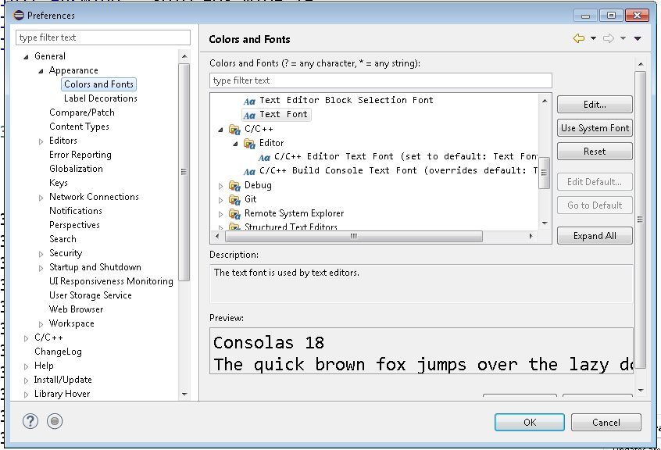Collapse the Appearance node

[x=41, y=71]
